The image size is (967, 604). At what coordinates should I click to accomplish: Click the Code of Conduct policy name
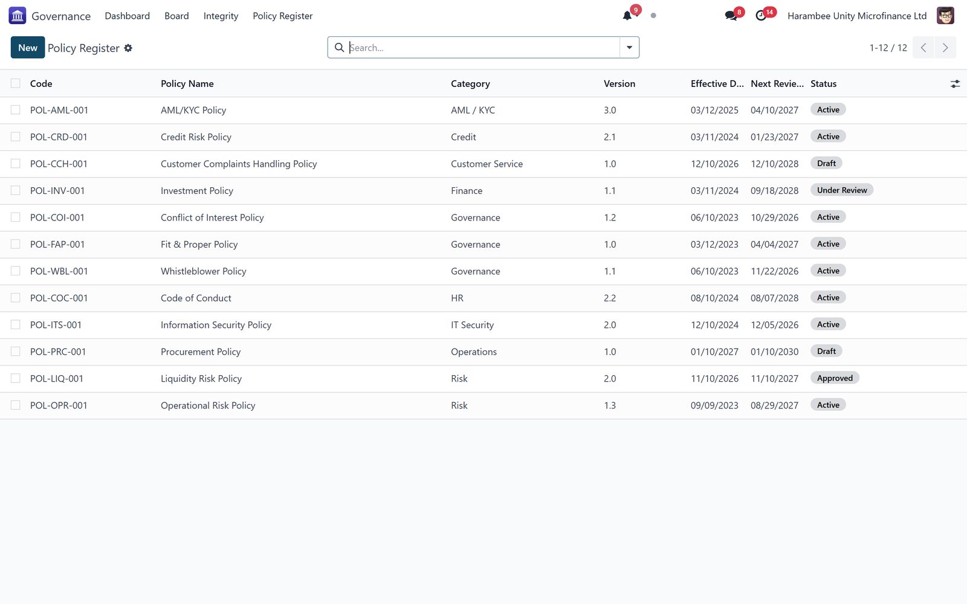pyautogui.click(x=196, y=298)
